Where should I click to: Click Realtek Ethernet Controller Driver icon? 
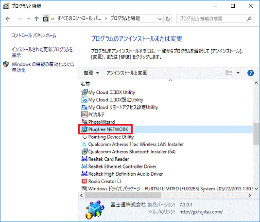click(x=84, y=166)
